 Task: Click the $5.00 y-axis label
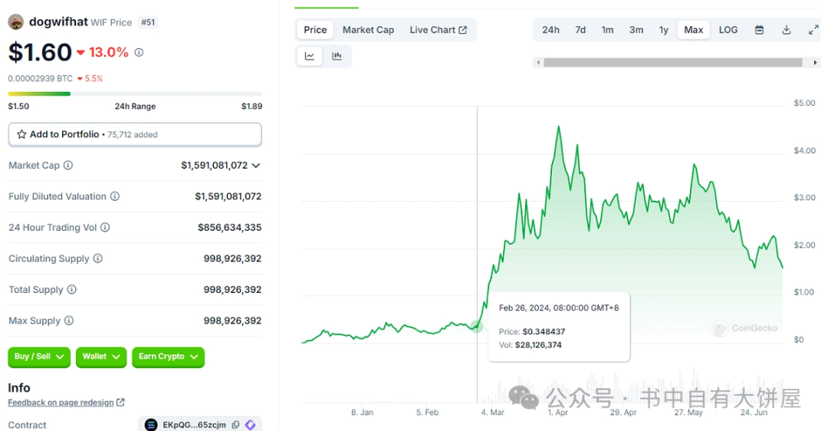coord(804,103)
